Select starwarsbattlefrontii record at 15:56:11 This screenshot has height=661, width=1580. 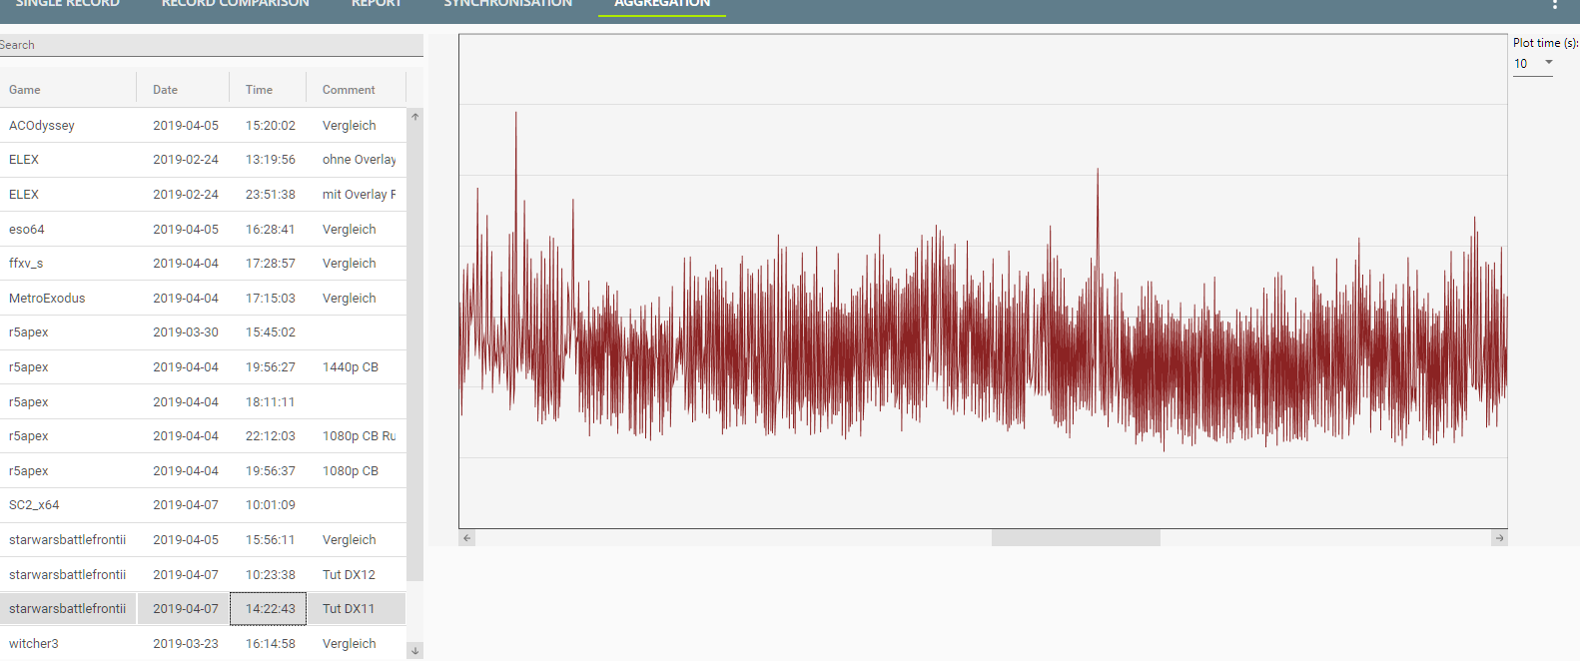[203, 540]
